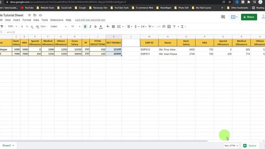Format as currency with dollar icon
The image size is (265, 149).
22,26
